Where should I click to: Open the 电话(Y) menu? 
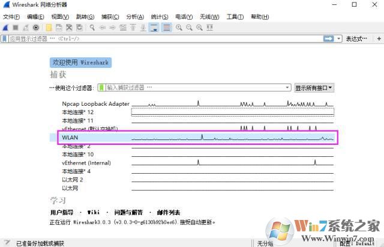[184, 17]
